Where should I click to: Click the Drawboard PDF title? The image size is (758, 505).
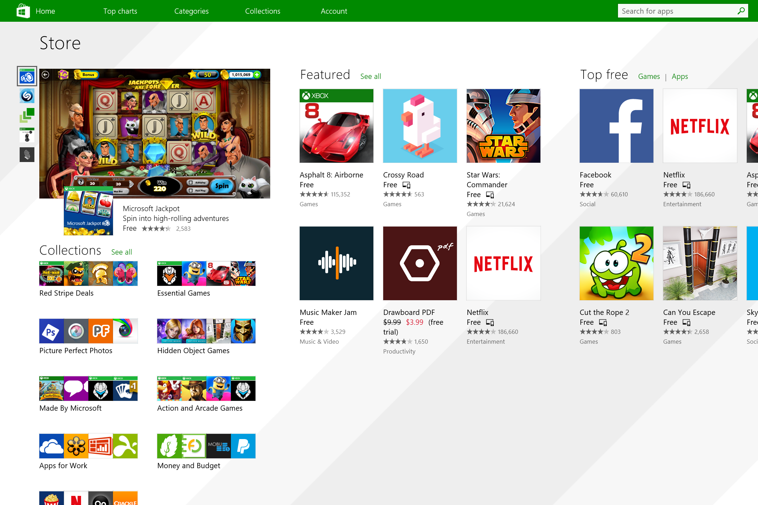click(x=409, y=312)
